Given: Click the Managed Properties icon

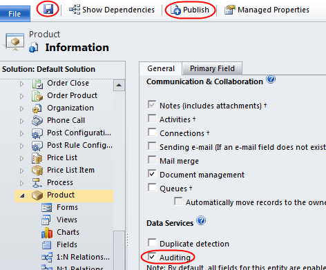Looking at the screenshot, I should tap(230, 10).
